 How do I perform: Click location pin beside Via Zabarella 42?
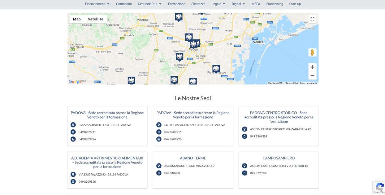tap(244, 129)
